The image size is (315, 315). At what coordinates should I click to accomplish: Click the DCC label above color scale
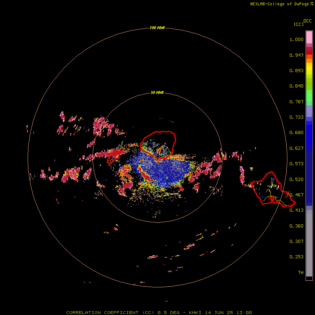pos(308,21)
